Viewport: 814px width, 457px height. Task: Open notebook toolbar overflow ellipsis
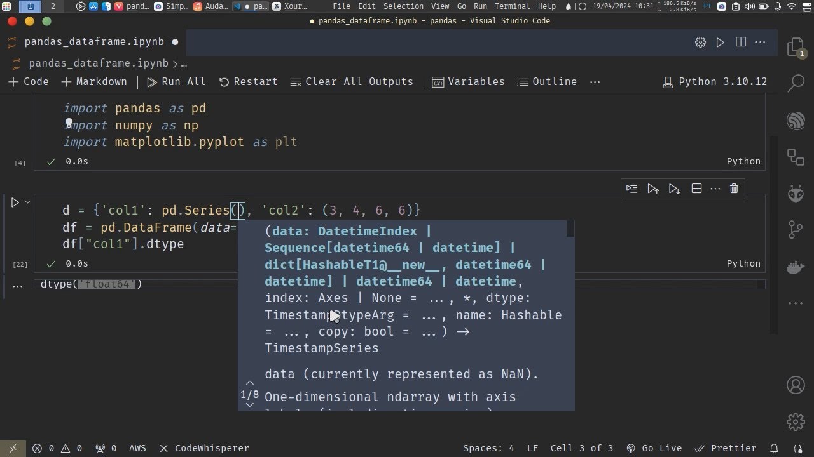pyautogui.click(x=595, y=82)
